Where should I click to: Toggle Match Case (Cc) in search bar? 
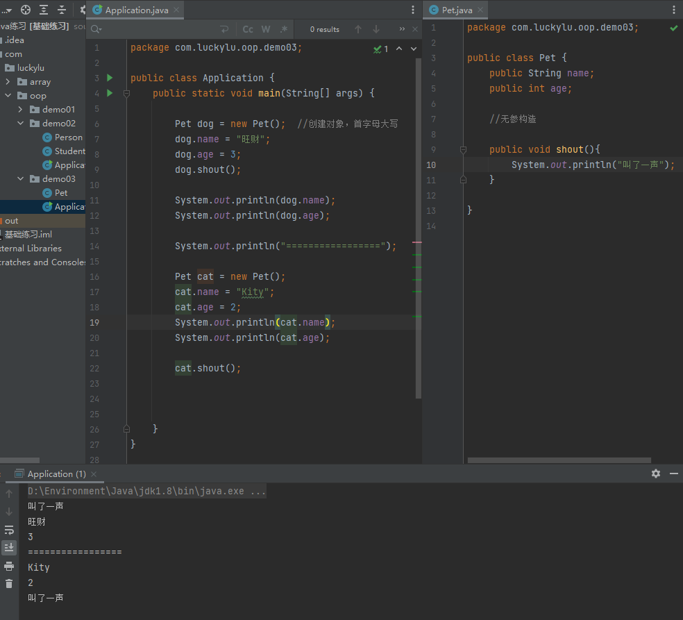[248, 29]
